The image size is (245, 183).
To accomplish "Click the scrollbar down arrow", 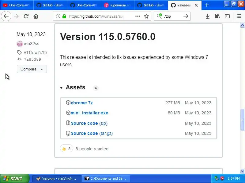I will click(x=242, y=171).
